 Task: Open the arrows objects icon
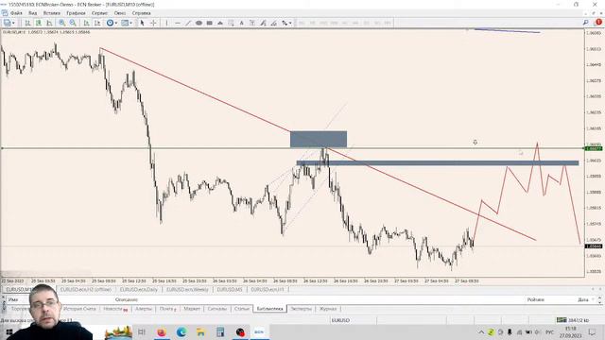285,23
